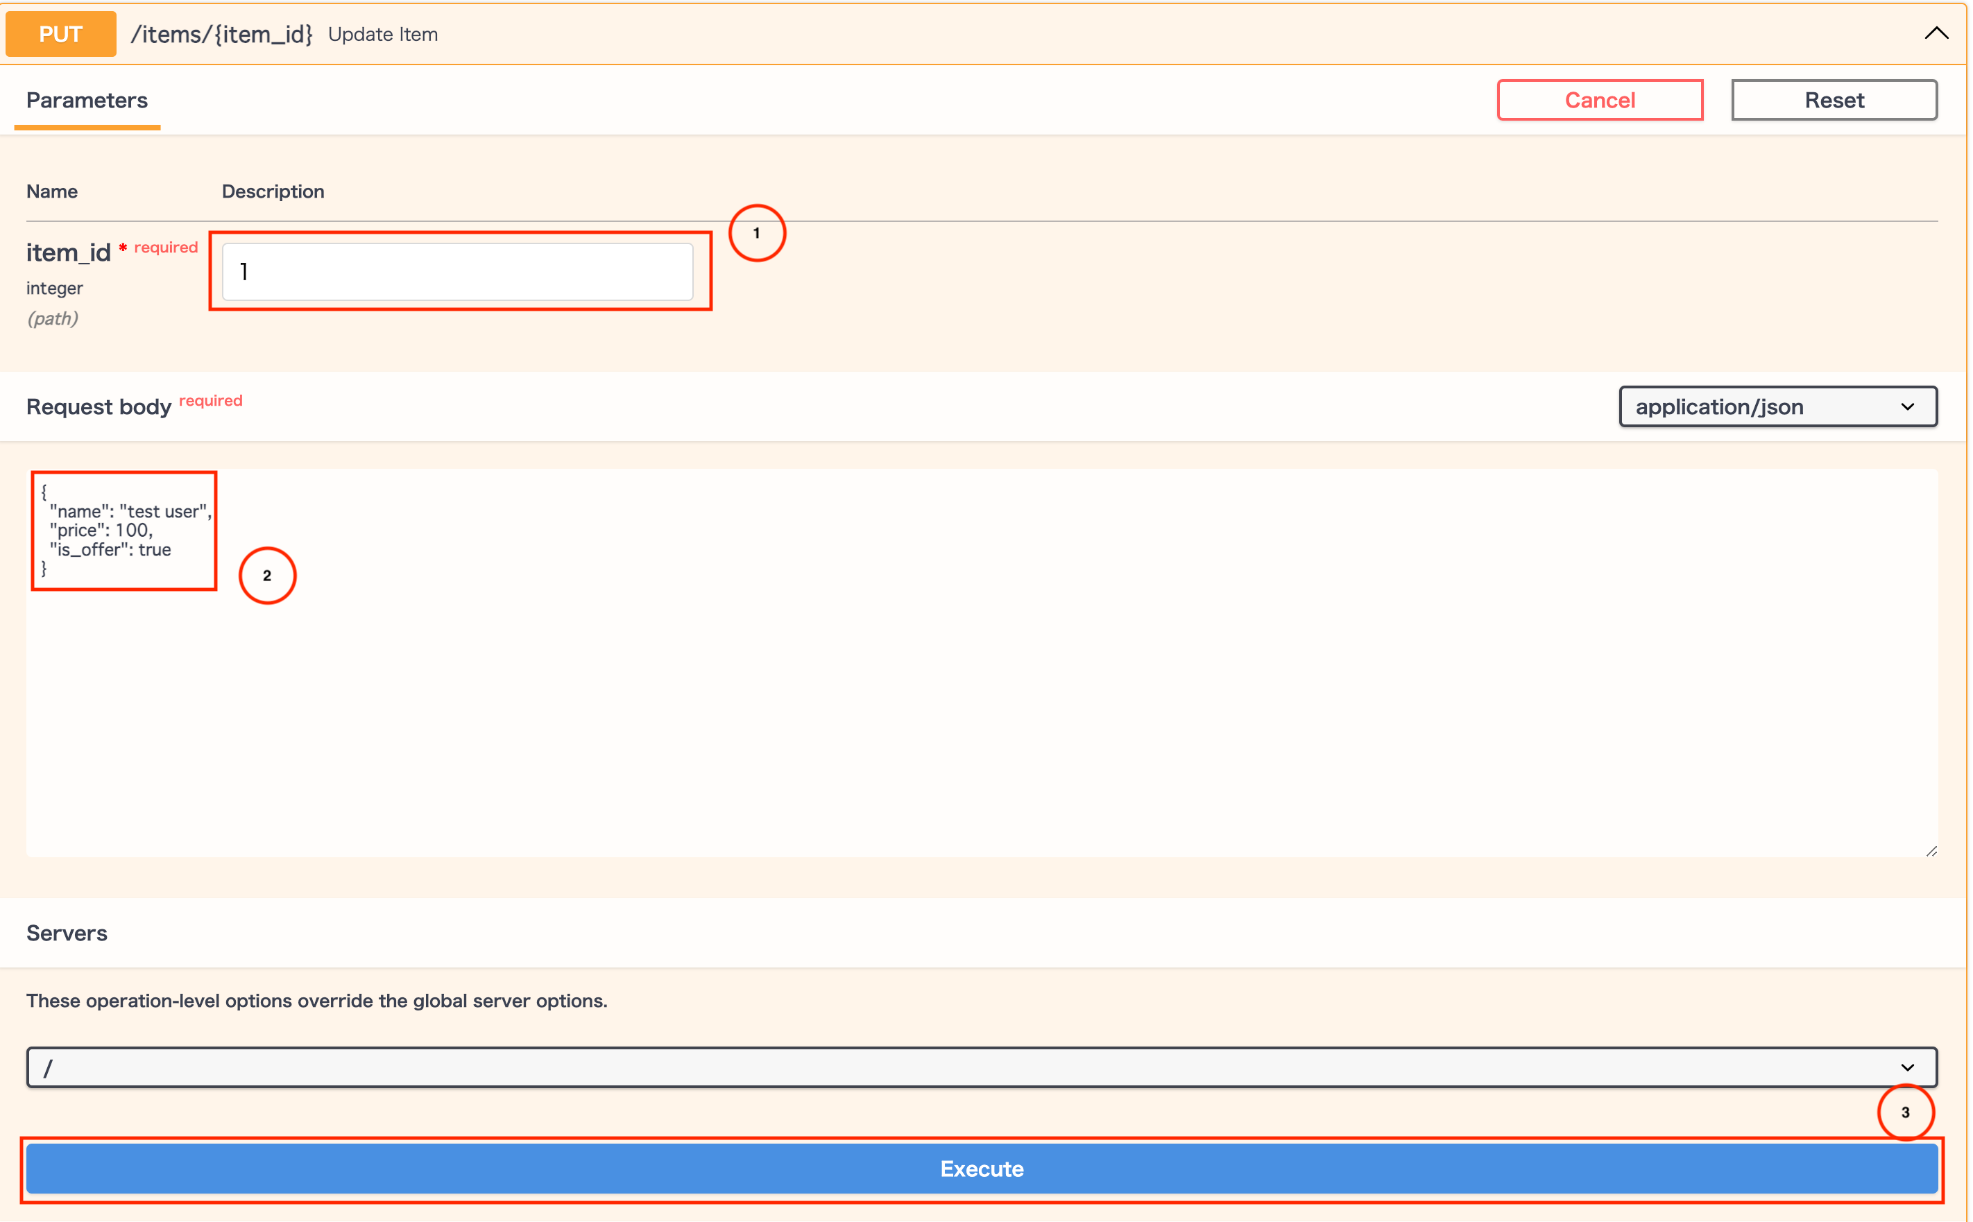Click the PUT method badge

tap(60, 34)
